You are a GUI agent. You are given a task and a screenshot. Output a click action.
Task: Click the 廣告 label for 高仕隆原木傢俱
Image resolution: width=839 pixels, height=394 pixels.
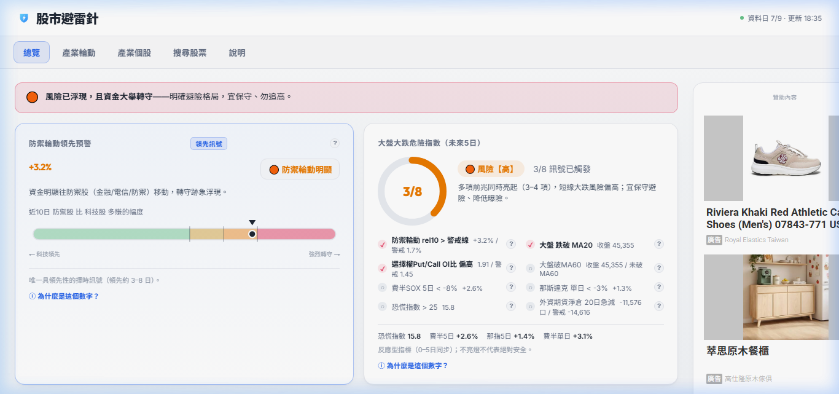[714, 379]
